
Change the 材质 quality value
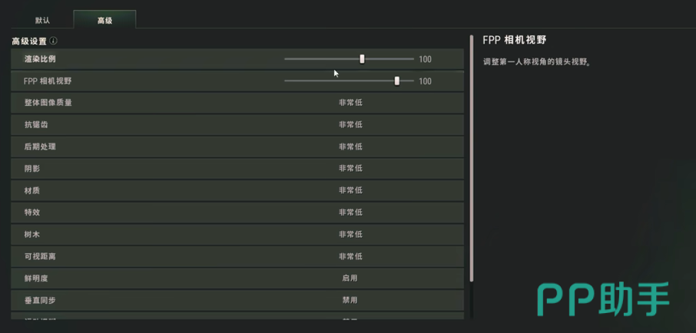pos(350,190)
